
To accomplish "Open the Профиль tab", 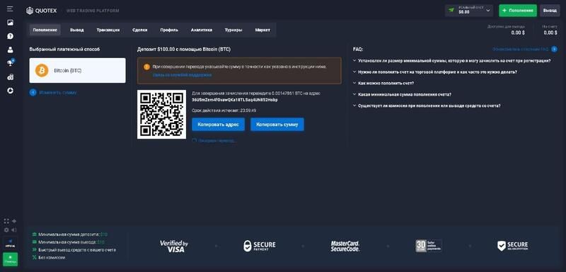I will click(169, 30).
